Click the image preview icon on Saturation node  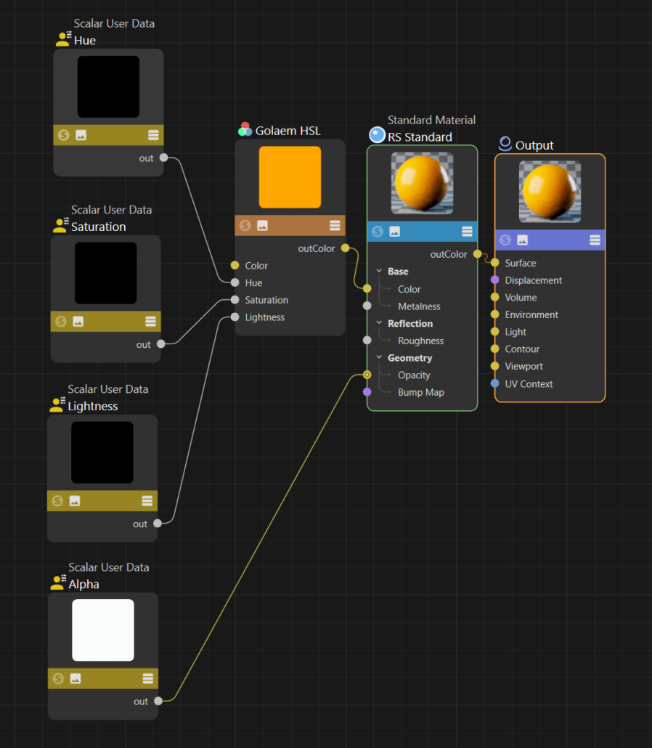pyautogui.click(x=78, y=321)
